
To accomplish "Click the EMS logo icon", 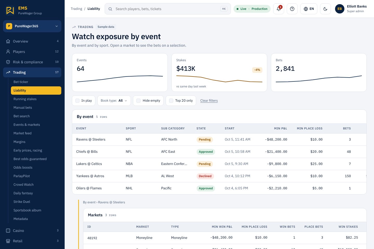I will 10,10.
